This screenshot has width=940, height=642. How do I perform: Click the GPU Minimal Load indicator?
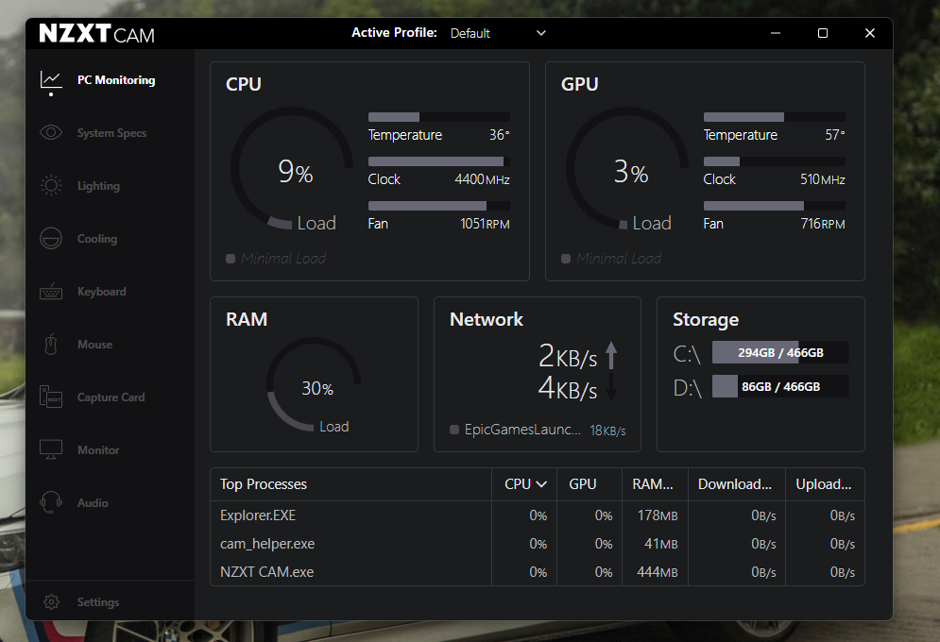pos(611,258)
